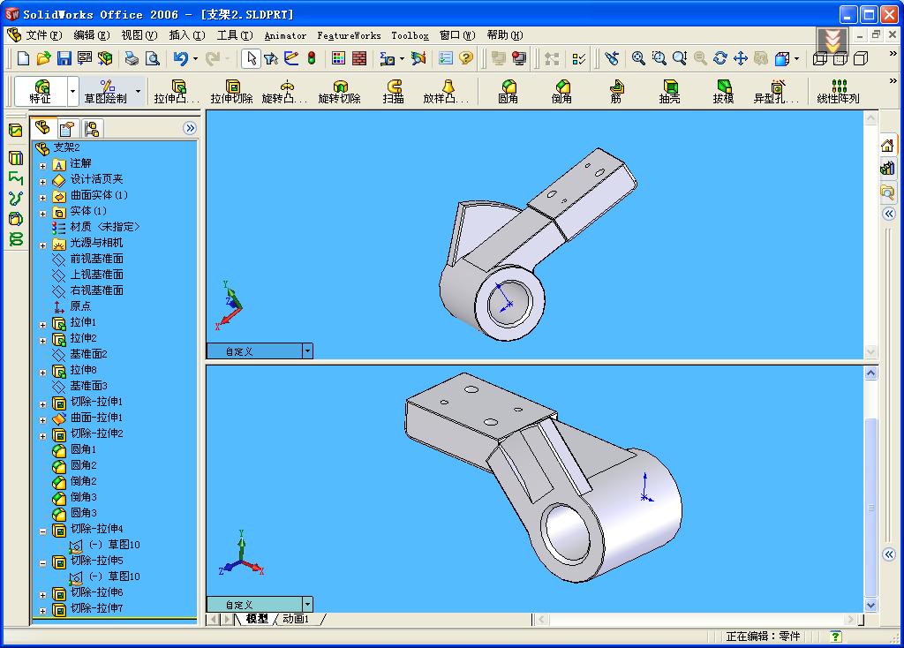Click the New document icon
Viewport: 904px width, 648px height.
tap(23, 58)
